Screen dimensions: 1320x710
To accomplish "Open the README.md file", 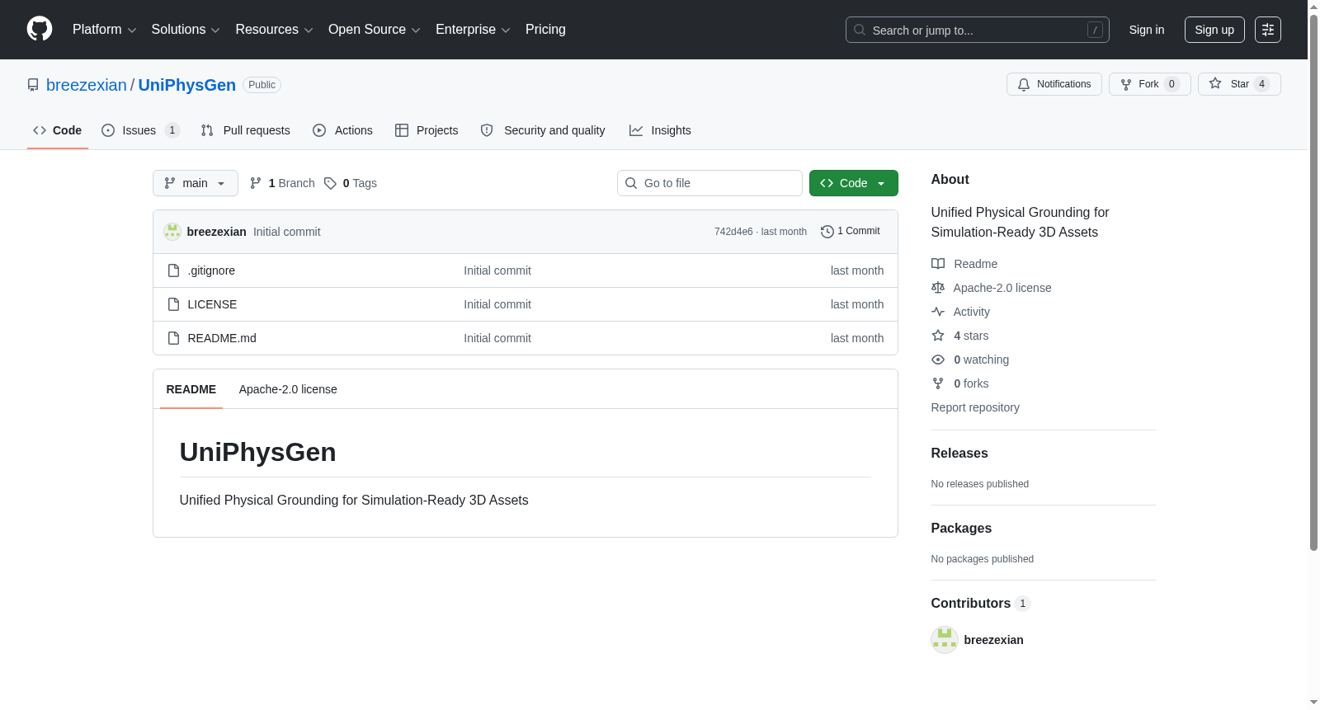I will (222, 338).
